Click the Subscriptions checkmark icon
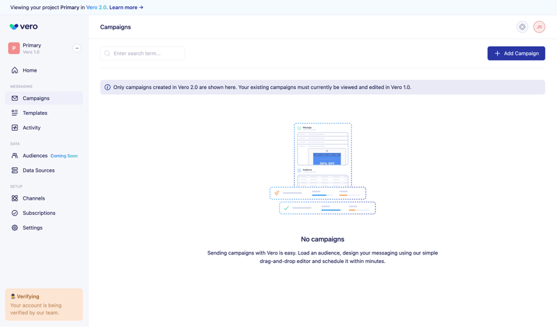This screenshot has height=327, width=557. (x=15, y=213)
